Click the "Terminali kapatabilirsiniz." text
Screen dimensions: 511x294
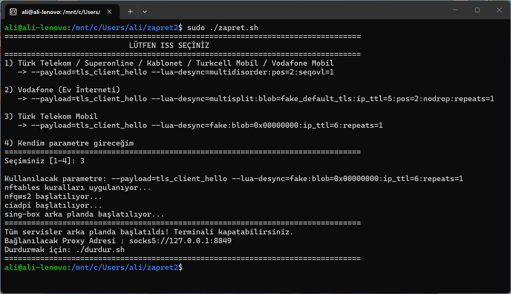[x=234, y=232]
